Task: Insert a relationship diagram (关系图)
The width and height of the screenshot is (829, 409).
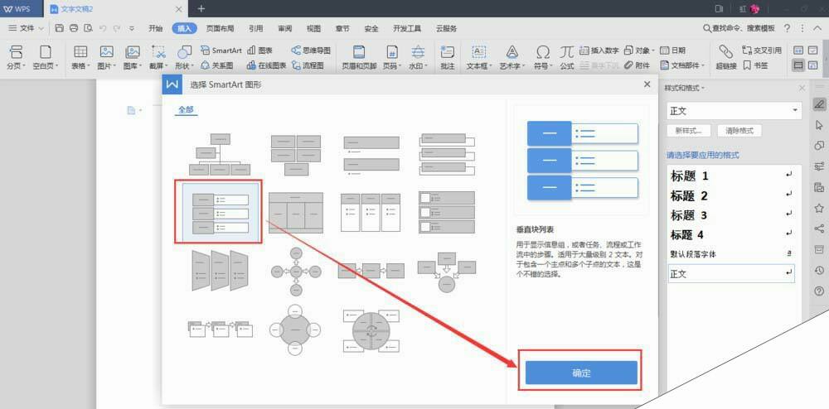Action: (x=216, y=66)
